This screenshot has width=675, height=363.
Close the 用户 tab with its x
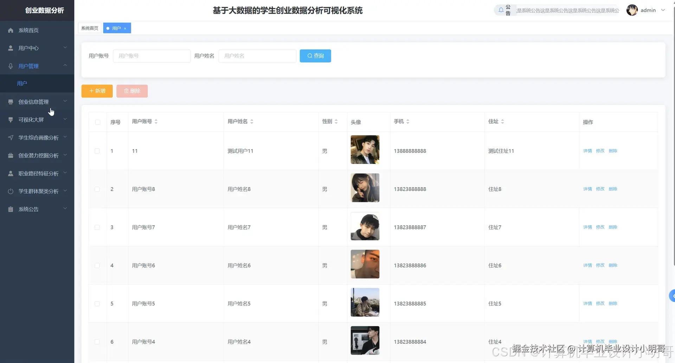[x=125, y=28]
